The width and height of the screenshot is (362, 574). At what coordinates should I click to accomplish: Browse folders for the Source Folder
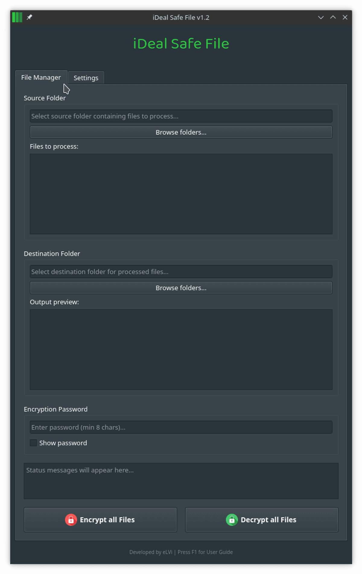[181, 132]
